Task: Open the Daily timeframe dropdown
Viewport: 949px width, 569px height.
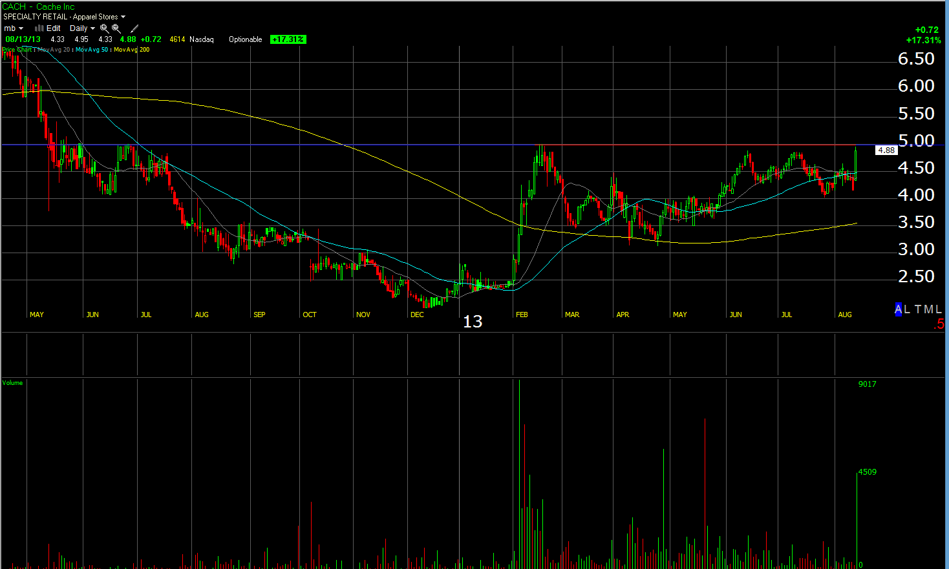Action: click(82, 28)
